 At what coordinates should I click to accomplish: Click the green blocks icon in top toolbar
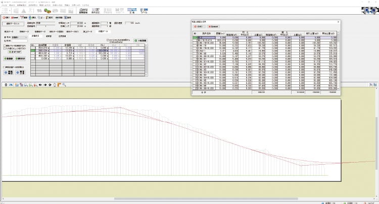pos(48,11)
